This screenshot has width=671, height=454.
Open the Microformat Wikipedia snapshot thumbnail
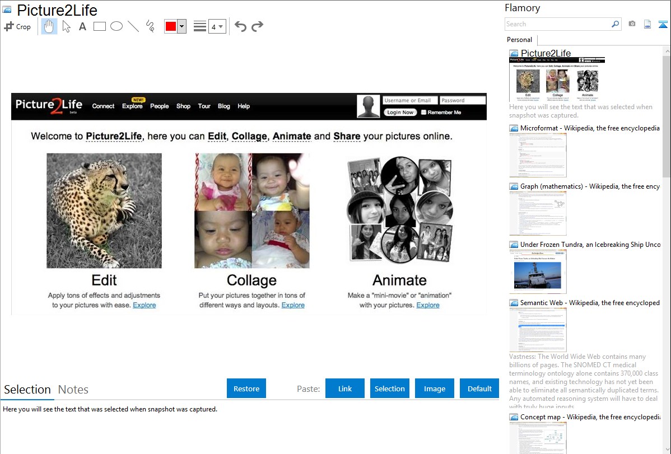[538, 155]
